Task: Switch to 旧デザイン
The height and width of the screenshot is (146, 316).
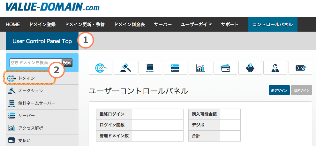Action: point(302,90)
